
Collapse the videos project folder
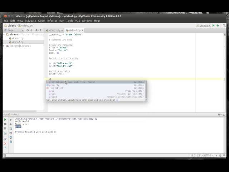coord(4,34)
